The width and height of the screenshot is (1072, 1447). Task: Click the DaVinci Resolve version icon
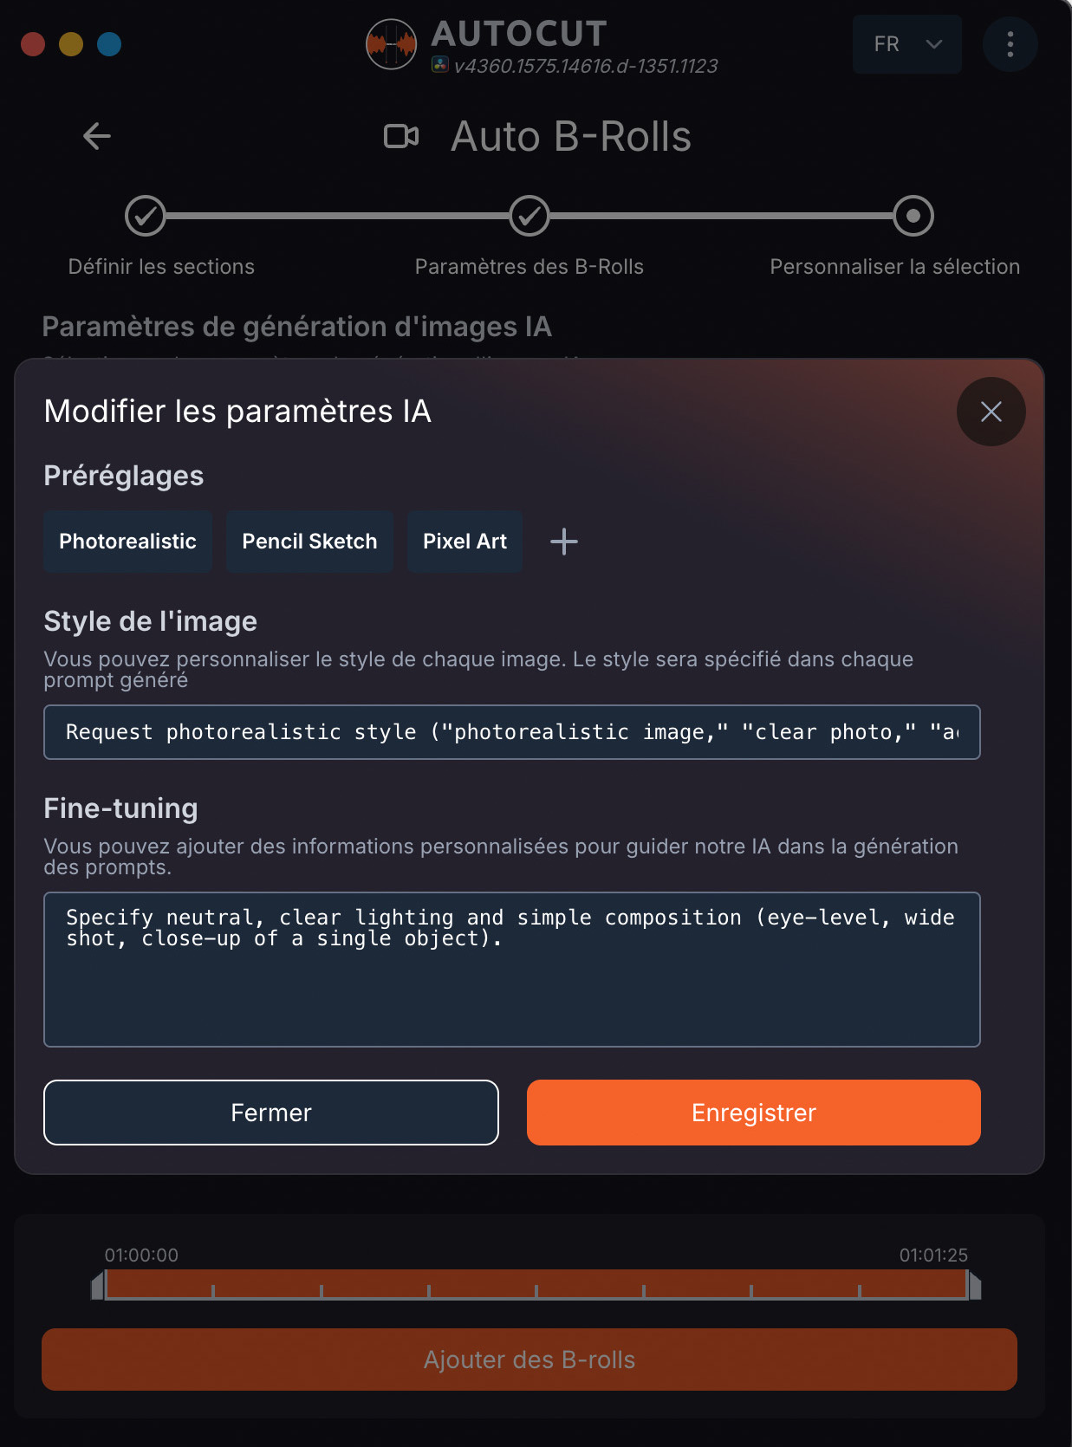click(x=440, y=65)
